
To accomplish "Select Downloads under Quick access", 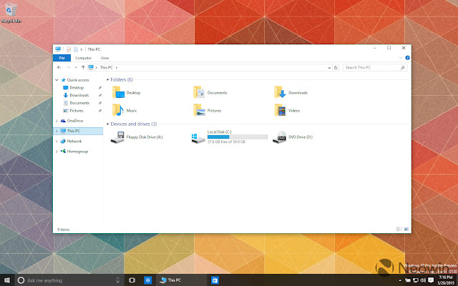I will 79,95.
